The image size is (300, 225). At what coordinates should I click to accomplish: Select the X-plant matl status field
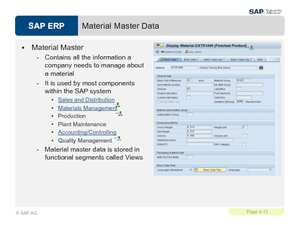click(x=189, y=97)
